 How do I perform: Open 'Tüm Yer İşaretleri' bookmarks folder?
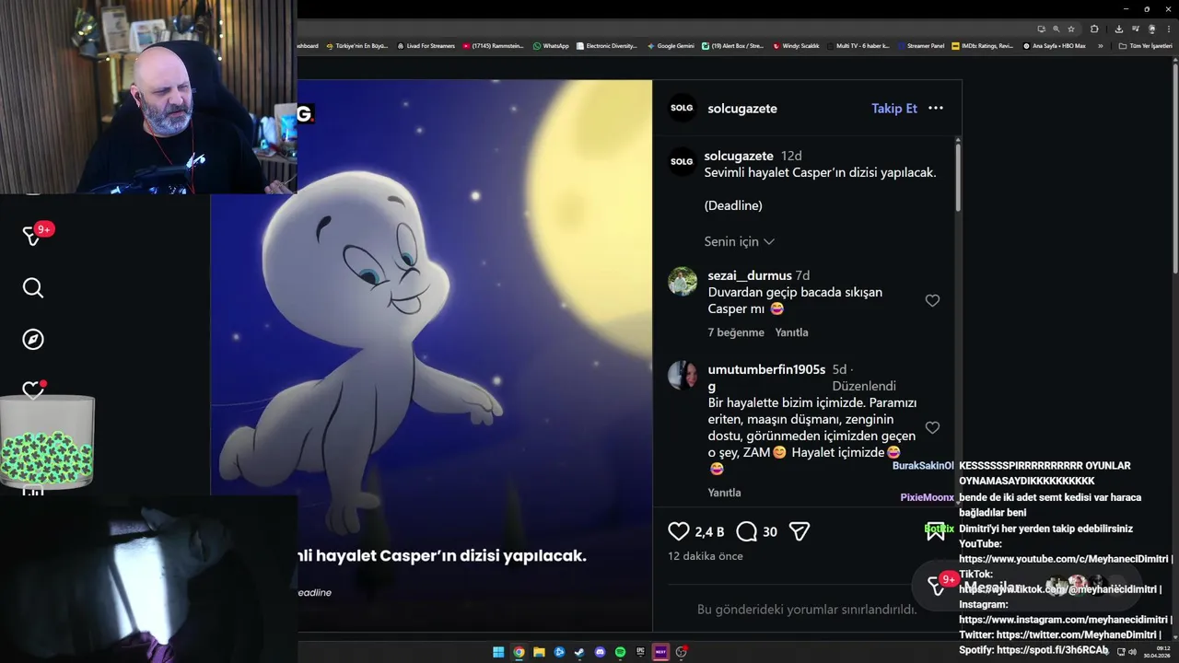click(1145, 46)
